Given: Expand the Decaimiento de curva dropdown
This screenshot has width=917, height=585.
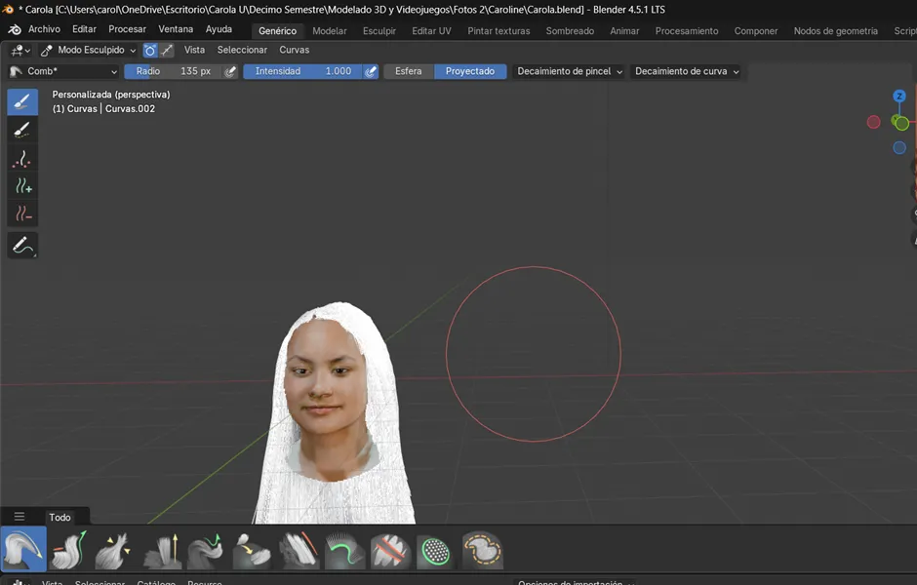Looking at the screenshot, I should click(686, 71).
